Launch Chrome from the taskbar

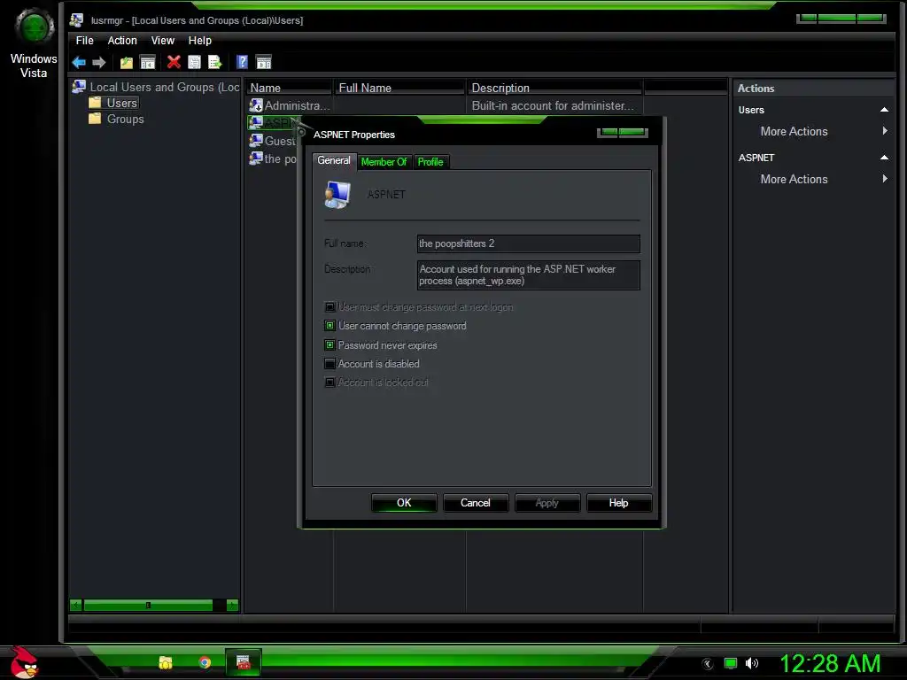click(205, 662)
